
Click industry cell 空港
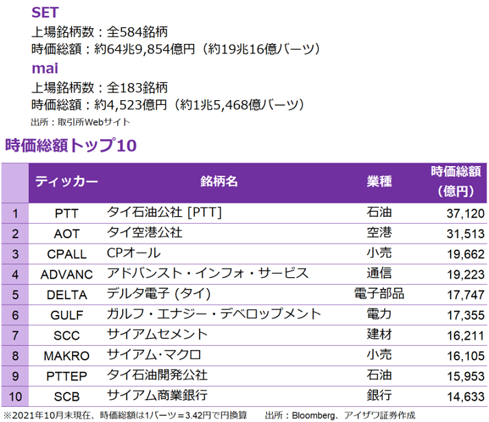click(x=379, y=233)
